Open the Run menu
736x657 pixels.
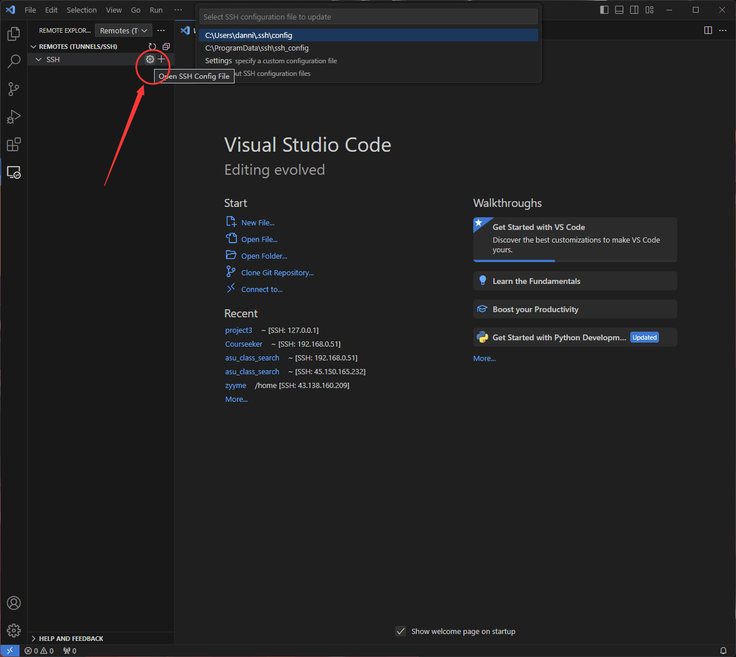[x=156, y=10]
